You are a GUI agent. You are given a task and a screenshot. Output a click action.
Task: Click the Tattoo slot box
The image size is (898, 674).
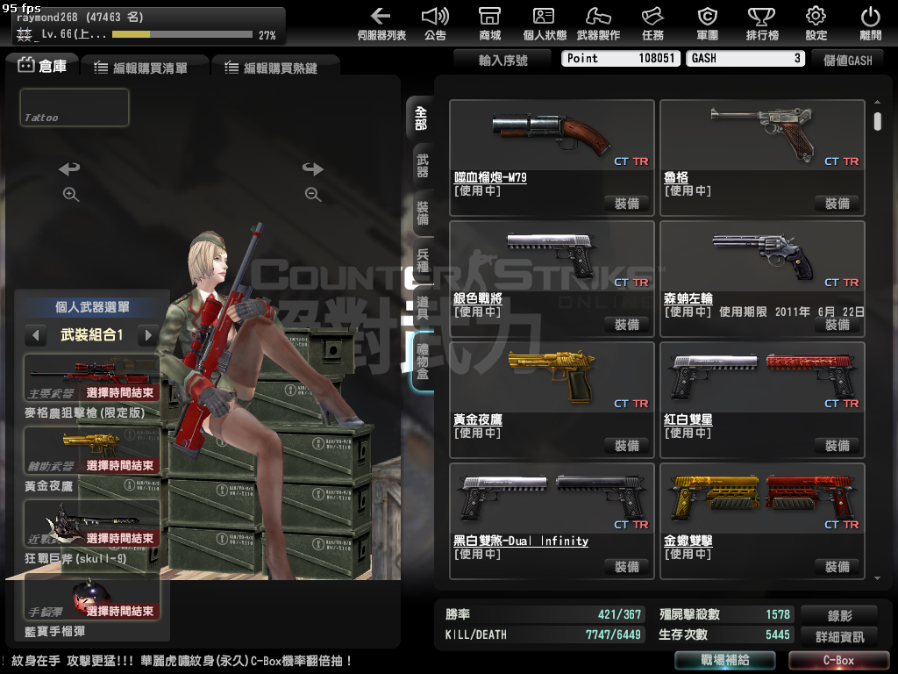coord(75,107)
